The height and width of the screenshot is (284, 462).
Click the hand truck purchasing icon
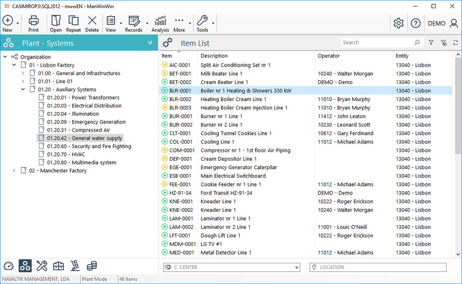coord(75,266)
